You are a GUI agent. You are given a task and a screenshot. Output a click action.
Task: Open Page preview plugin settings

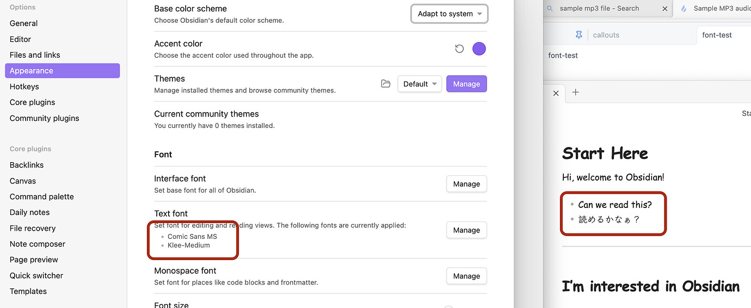[62, 260]
